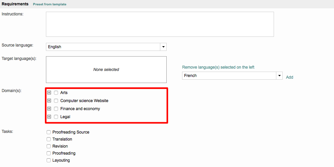
Task: Expand the Legal domain node
Action: 49,117
